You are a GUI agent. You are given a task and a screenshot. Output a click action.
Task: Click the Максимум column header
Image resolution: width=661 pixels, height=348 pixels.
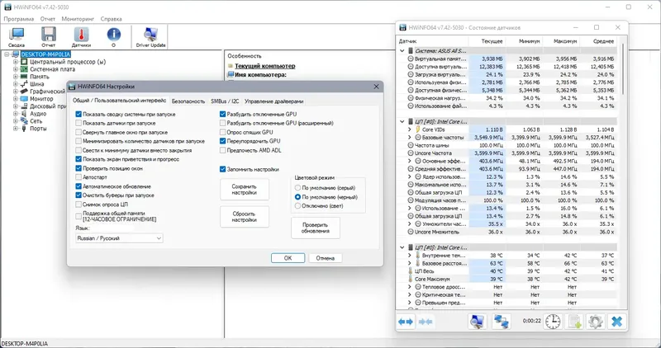pos(561,41)
